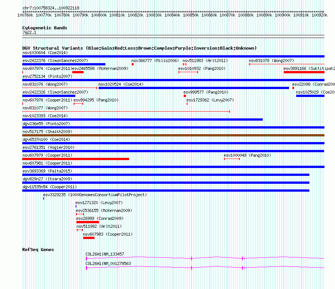
Task: Click the esv26989 (Conrad2009) red loss bar
Action: coord(88,222)
